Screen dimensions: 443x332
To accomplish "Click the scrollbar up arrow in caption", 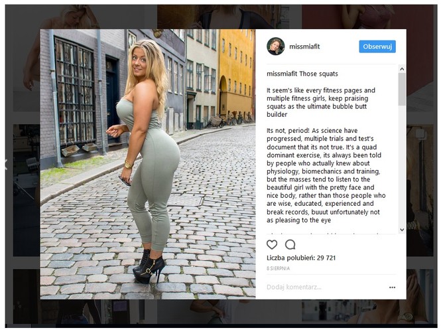I will pyautogui.click(x=402, y=69).
